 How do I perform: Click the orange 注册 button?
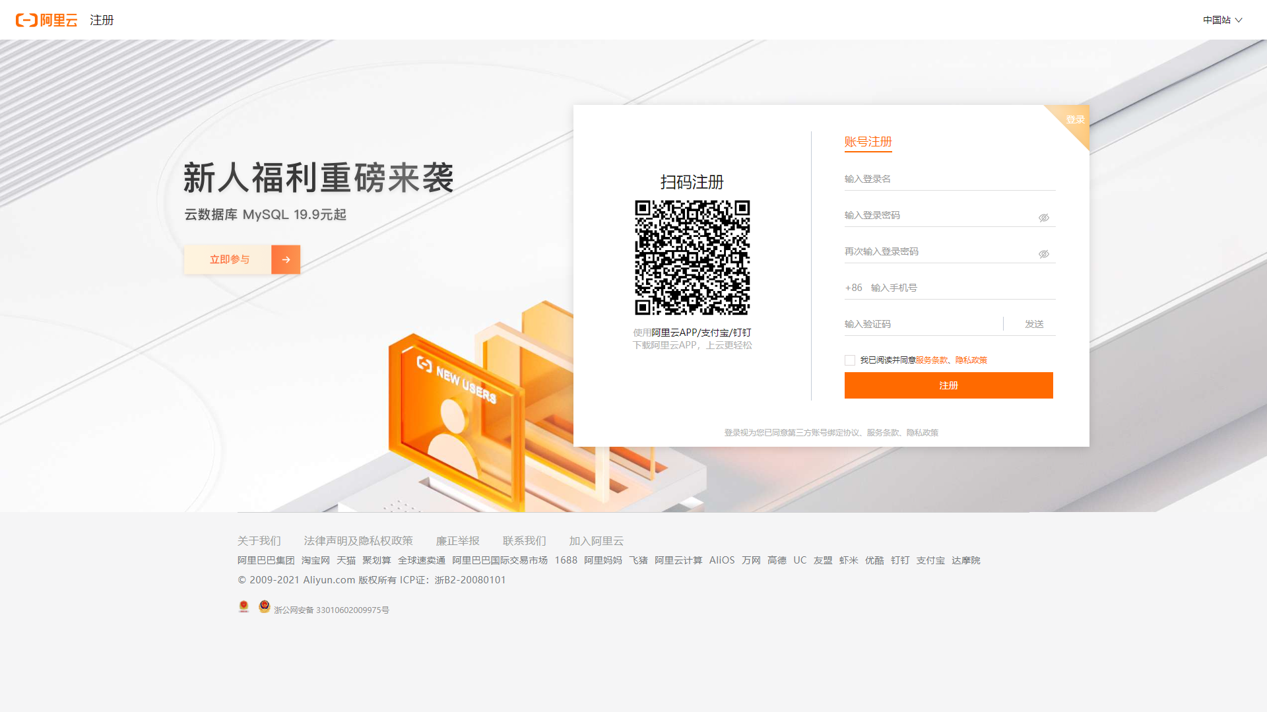(x=949, y=385)
